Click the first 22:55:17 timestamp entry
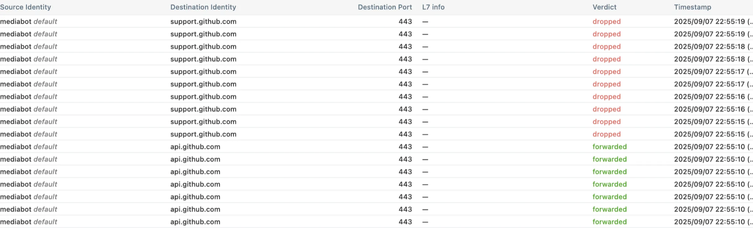Viewport: 753px width, 228px height. pos(709,71)
